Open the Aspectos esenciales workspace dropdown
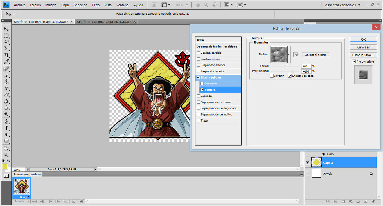Screen dimensions: 383x206 [x=343, y=5]
